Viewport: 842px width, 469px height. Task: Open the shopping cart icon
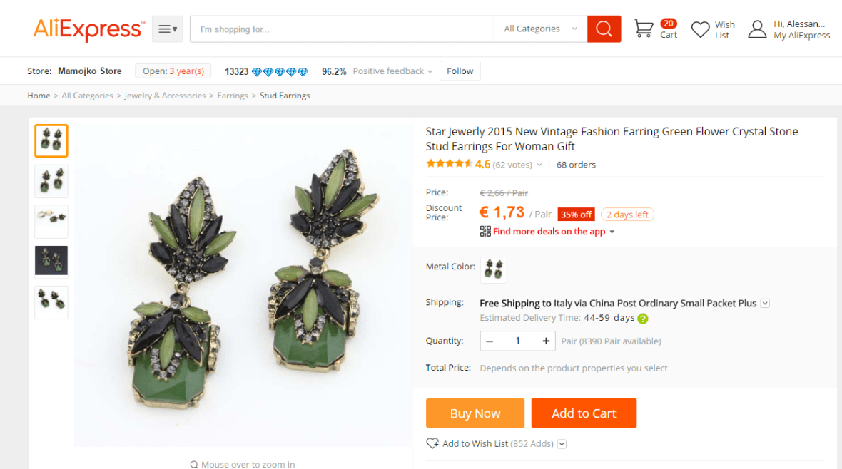644,29
